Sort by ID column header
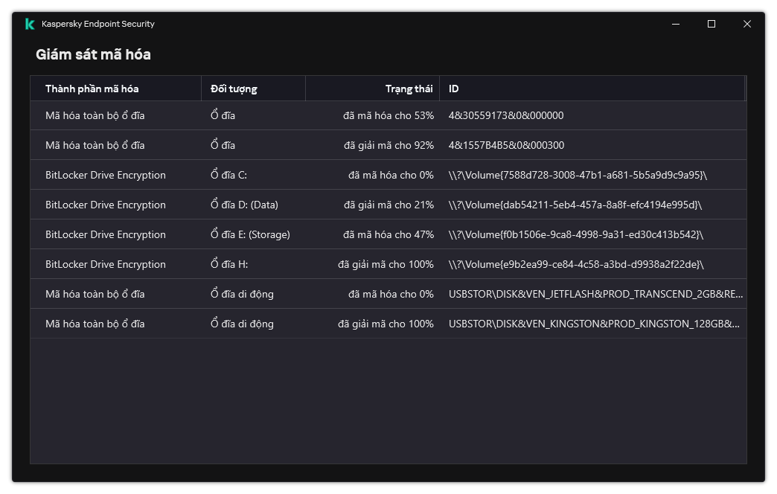The height and width of the screenshot is (494, 777). pyautogui.click(x=454, y=89)
